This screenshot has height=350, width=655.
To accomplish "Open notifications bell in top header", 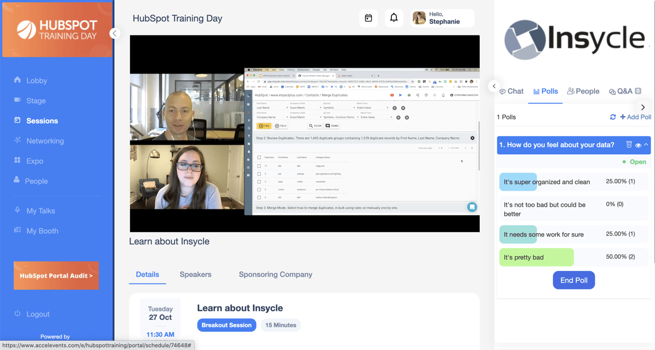I will click(x=394, y=18).
